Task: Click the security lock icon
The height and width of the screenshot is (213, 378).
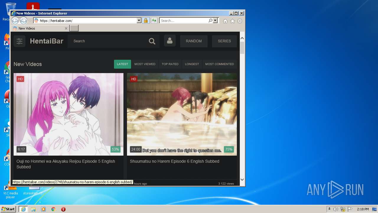Action: click(x=146, y=21)
